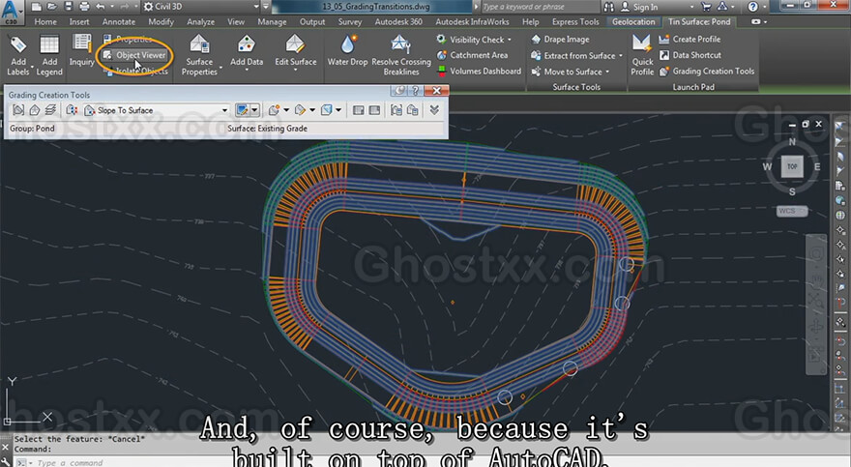This screenshot has height=467, width=851.
Task: Switch to the Autodesk 360 tab
Action: [398, 21]
